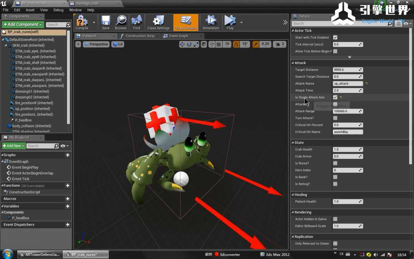Open Compile options dropdown arrow
414x259 pixels.
tap(94, 22)
